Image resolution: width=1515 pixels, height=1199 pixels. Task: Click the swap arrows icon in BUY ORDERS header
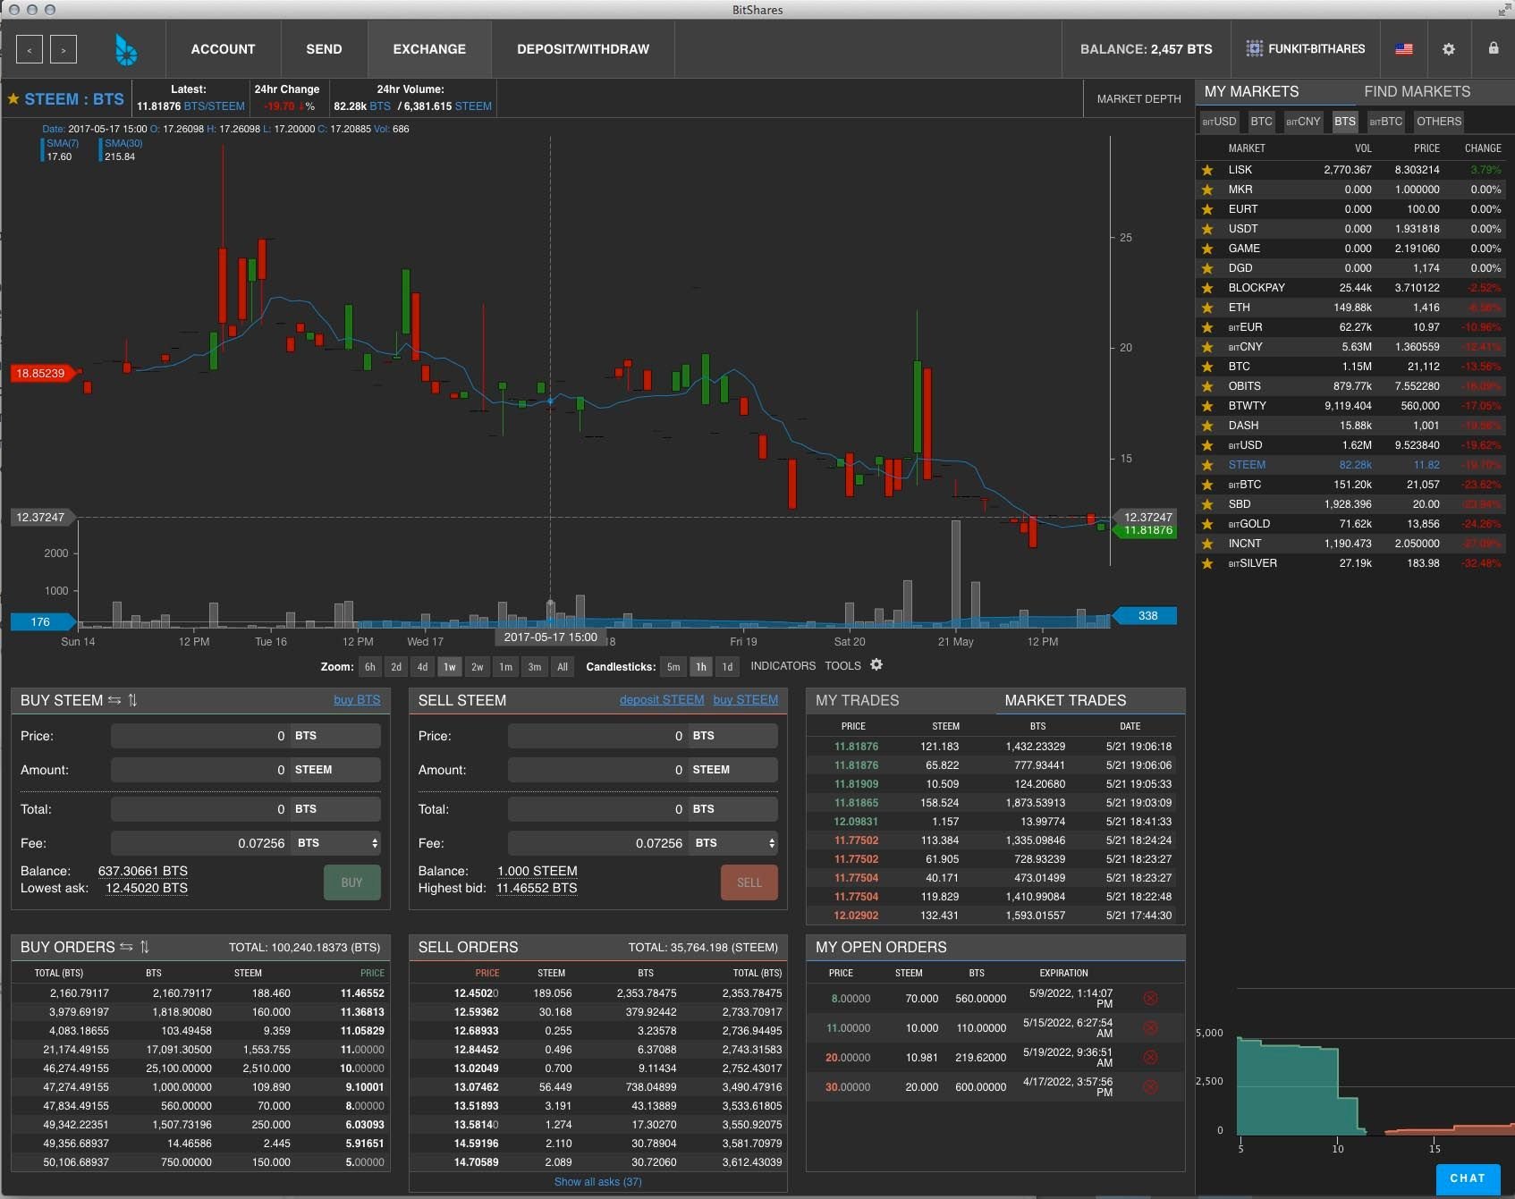126,947
